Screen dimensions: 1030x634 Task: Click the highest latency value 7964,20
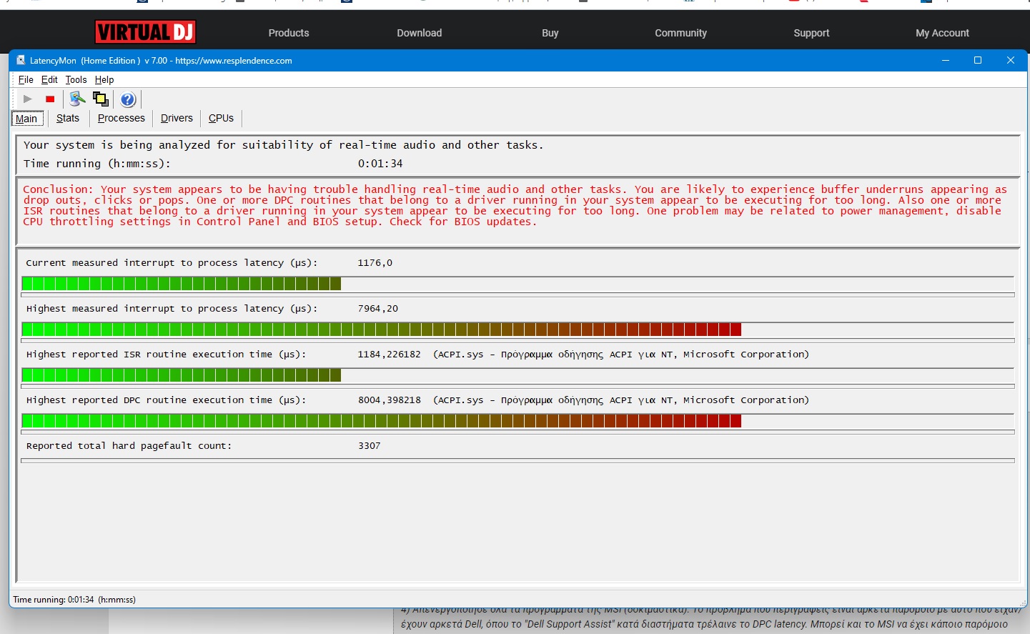pos(378,309)
